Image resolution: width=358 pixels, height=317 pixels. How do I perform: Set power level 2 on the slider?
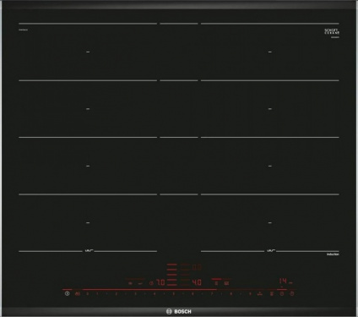pyautogui.click(x=117, y=294)
